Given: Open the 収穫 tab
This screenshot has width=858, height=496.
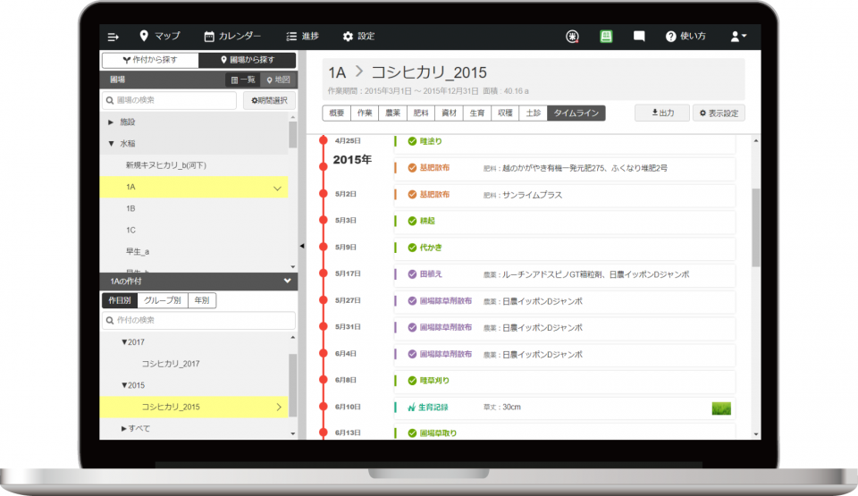Looking at the screenshot, I should click(505, 113).
